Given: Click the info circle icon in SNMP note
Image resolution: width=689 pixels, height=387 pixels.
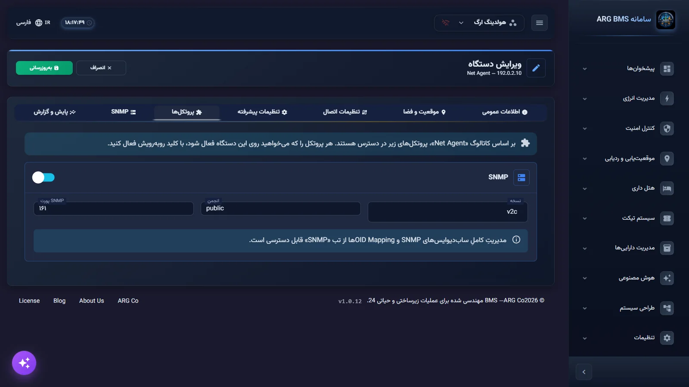Looking at the screenshot, I should (x=516, y=240).
